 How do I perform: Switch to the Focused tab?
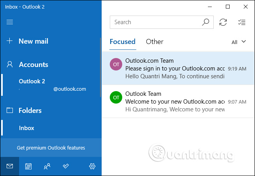tap(123, 42)
